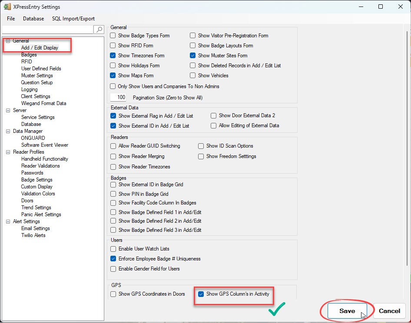Select Muster Settings in the tree
Viewport: 411px width, 323px height.
(37, 76)
